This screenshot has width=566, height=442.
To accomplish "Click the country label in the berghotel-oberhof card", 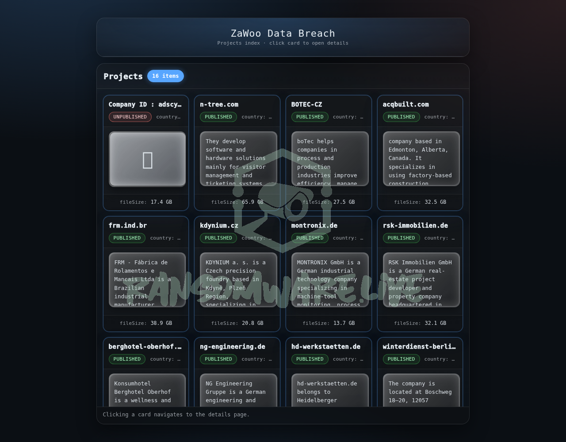I will 165,359.
